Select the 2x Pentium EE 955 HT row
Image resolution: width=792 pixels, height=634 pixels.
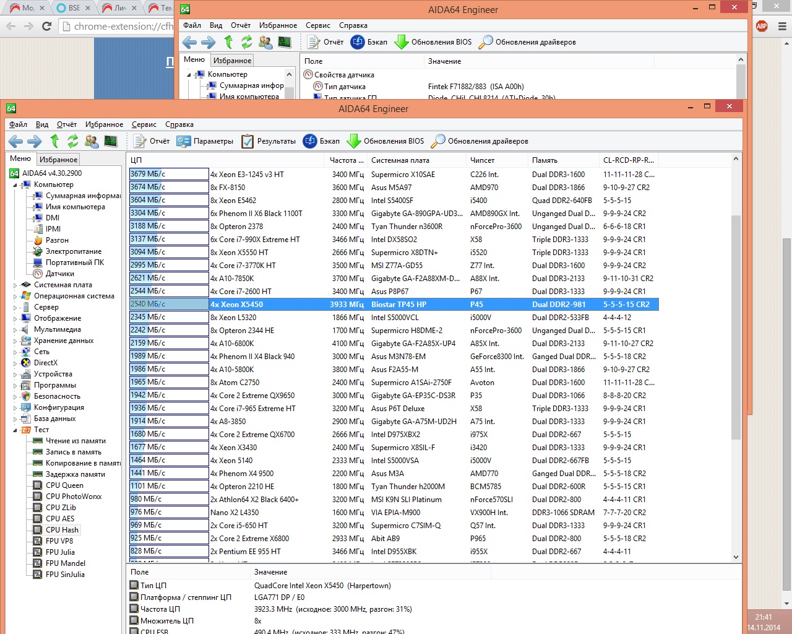click(394, 551)
